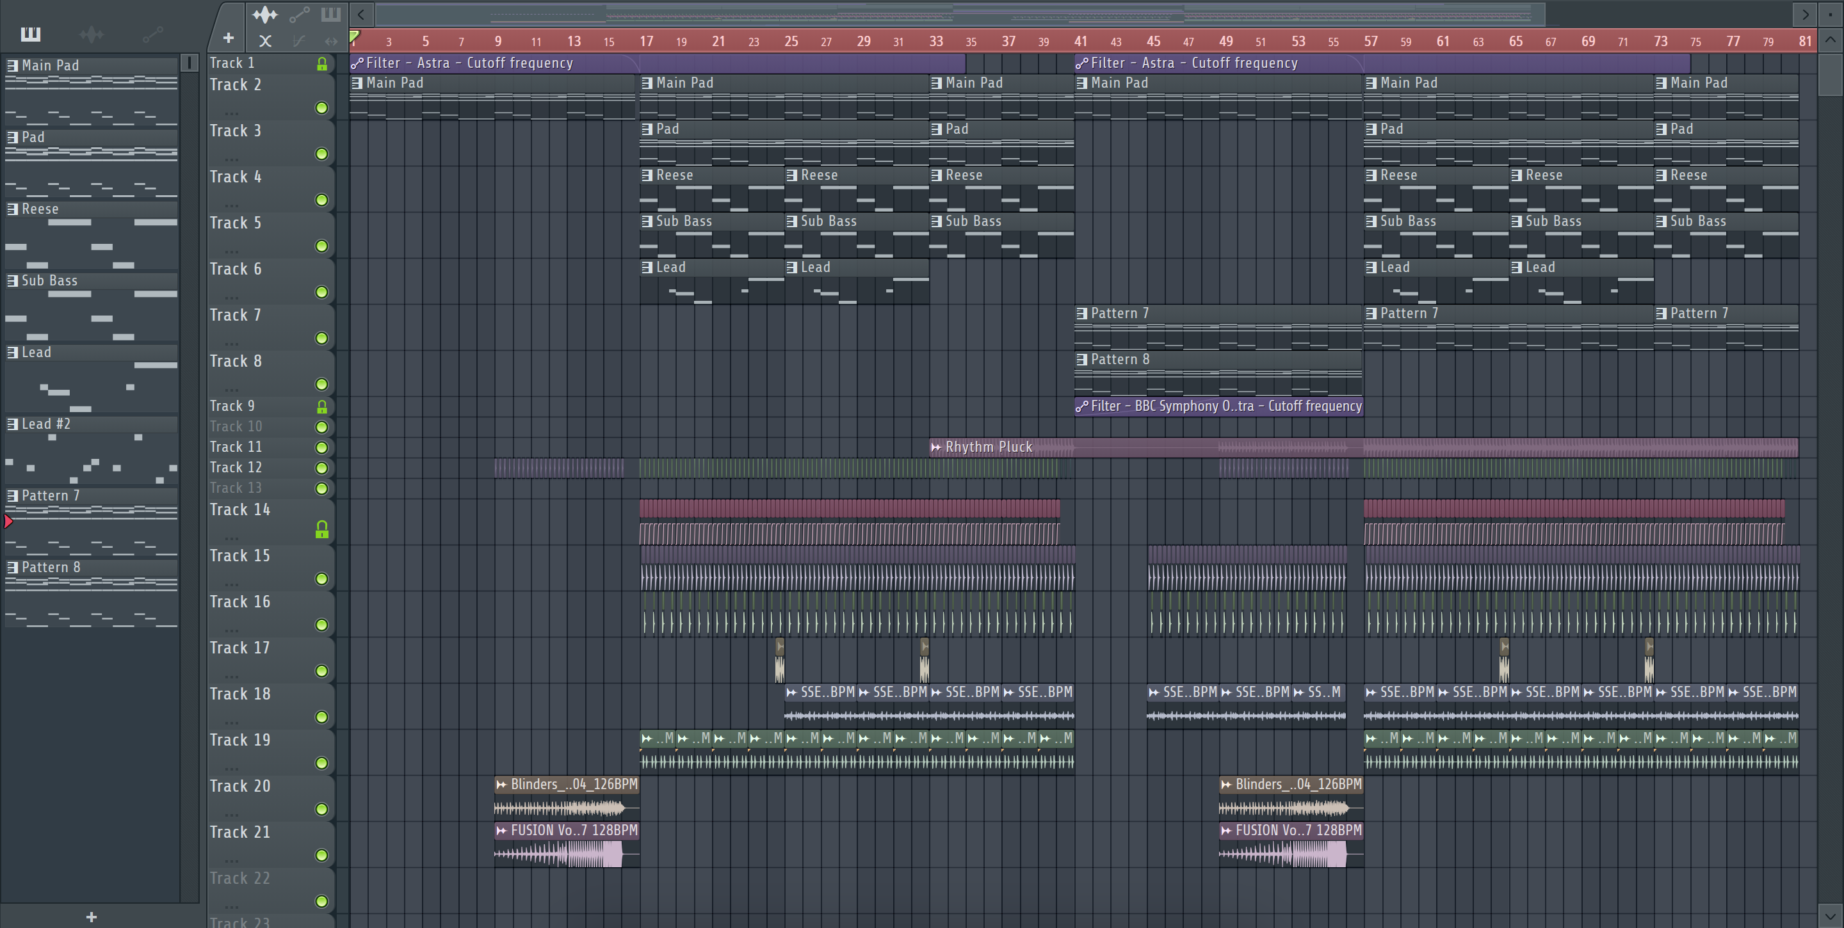Click the pattern icon beside Pattern 8 in picker
The width and height of the screenshot is (1844, 928).
tap(12, 566)
